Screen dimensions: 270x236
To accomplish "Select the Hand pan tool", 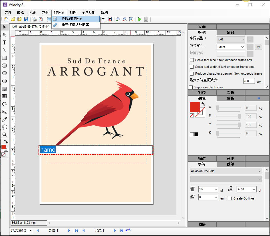I will (x=5, y=127).
